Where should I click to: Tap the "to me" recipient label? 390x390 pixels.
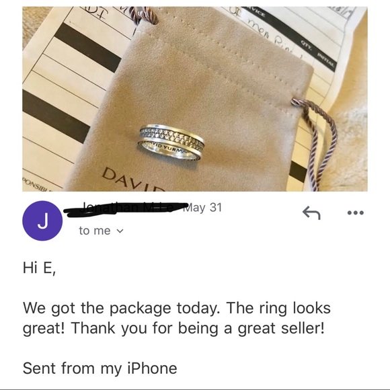95,231
